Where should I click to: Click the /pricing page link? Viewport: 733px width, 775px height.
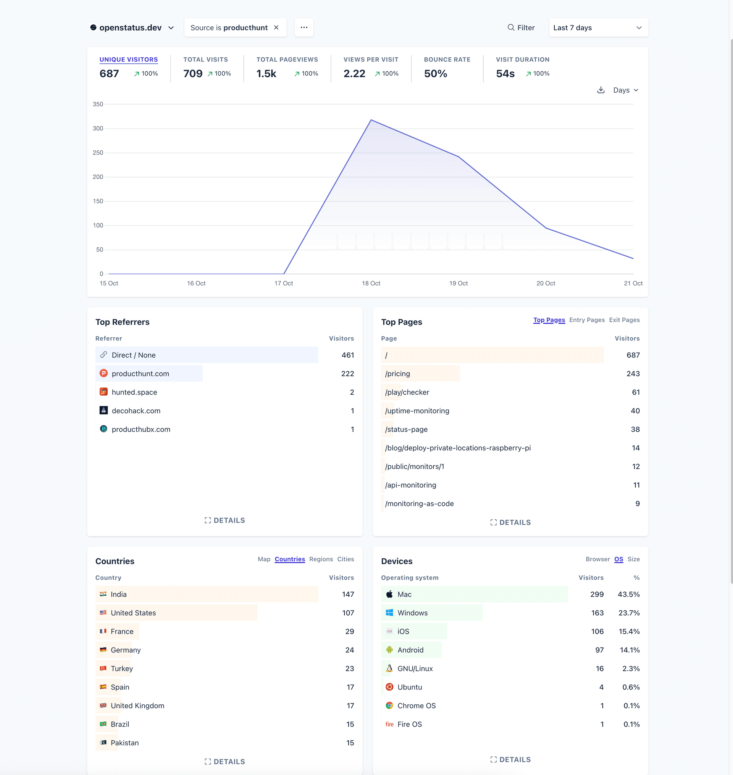pos(397,374)
